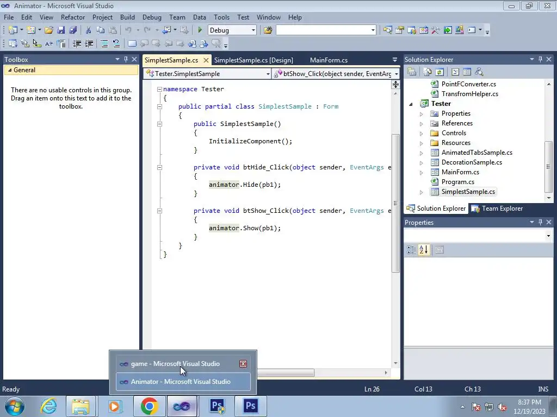Open Google Chrome from the taskbar
The width and height of the screenshot is (557, 417).
coord(149,406)
